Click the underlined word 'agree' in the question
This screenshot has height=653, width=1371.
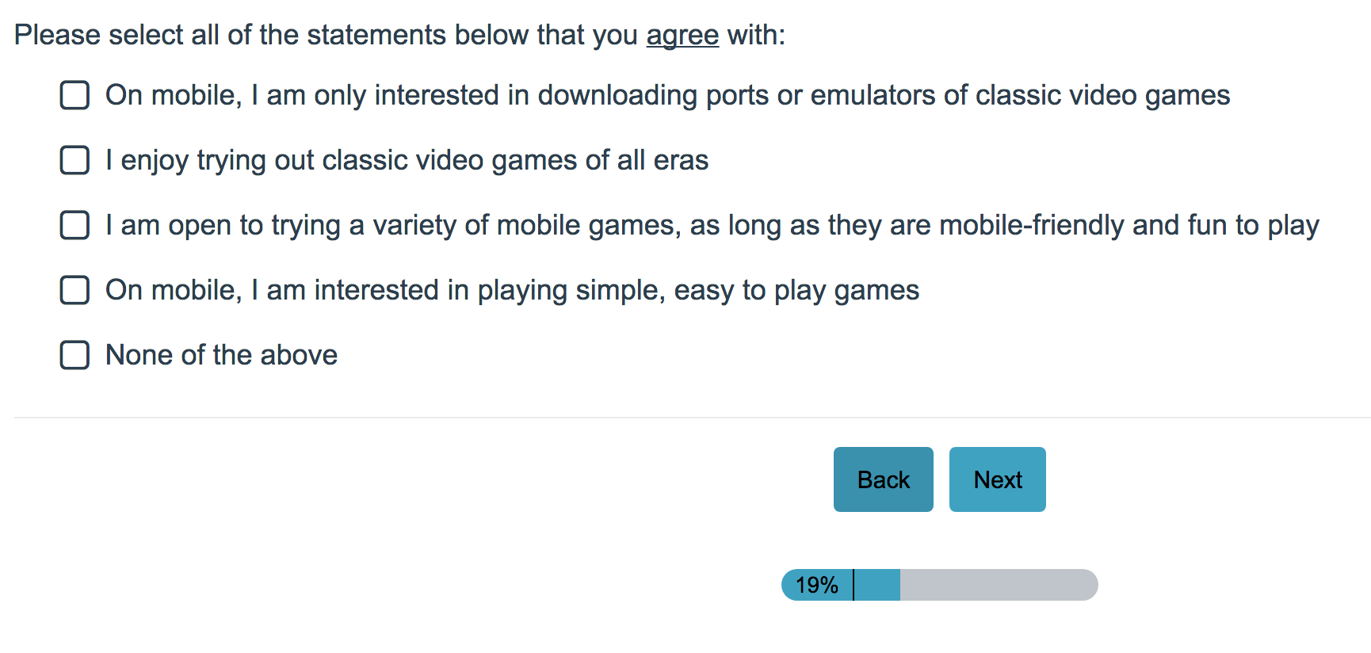click(682, 35)
